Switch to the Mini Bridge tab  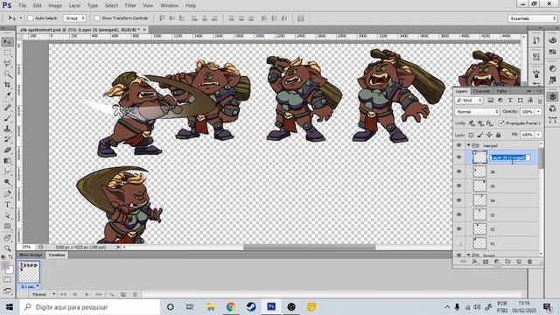click(31, 255)
